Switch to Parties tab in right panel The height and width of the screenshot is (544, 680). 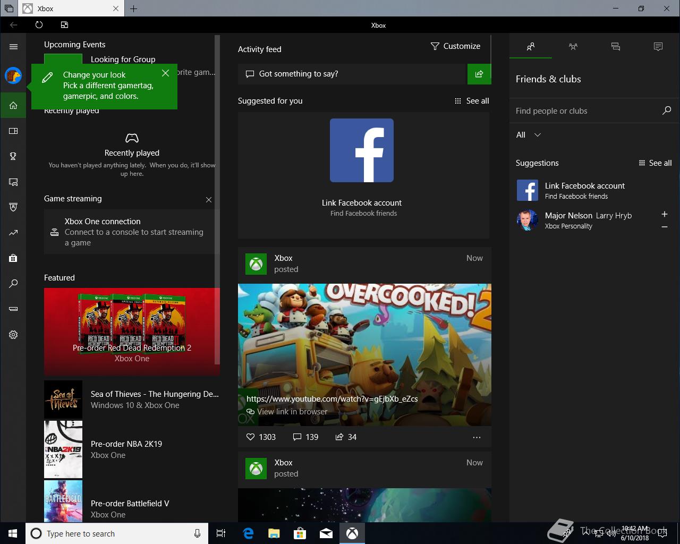coord(573,47)
